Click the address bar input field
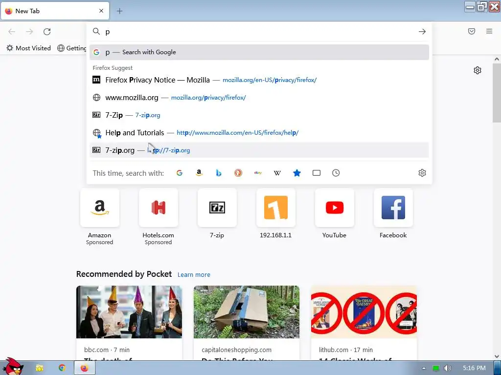The image size is (501, 375). tap(260, 32)
